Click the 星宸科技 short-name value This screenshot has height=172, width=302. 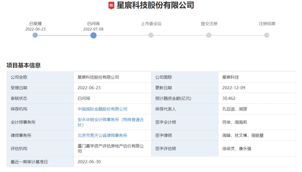coord(231,77)
